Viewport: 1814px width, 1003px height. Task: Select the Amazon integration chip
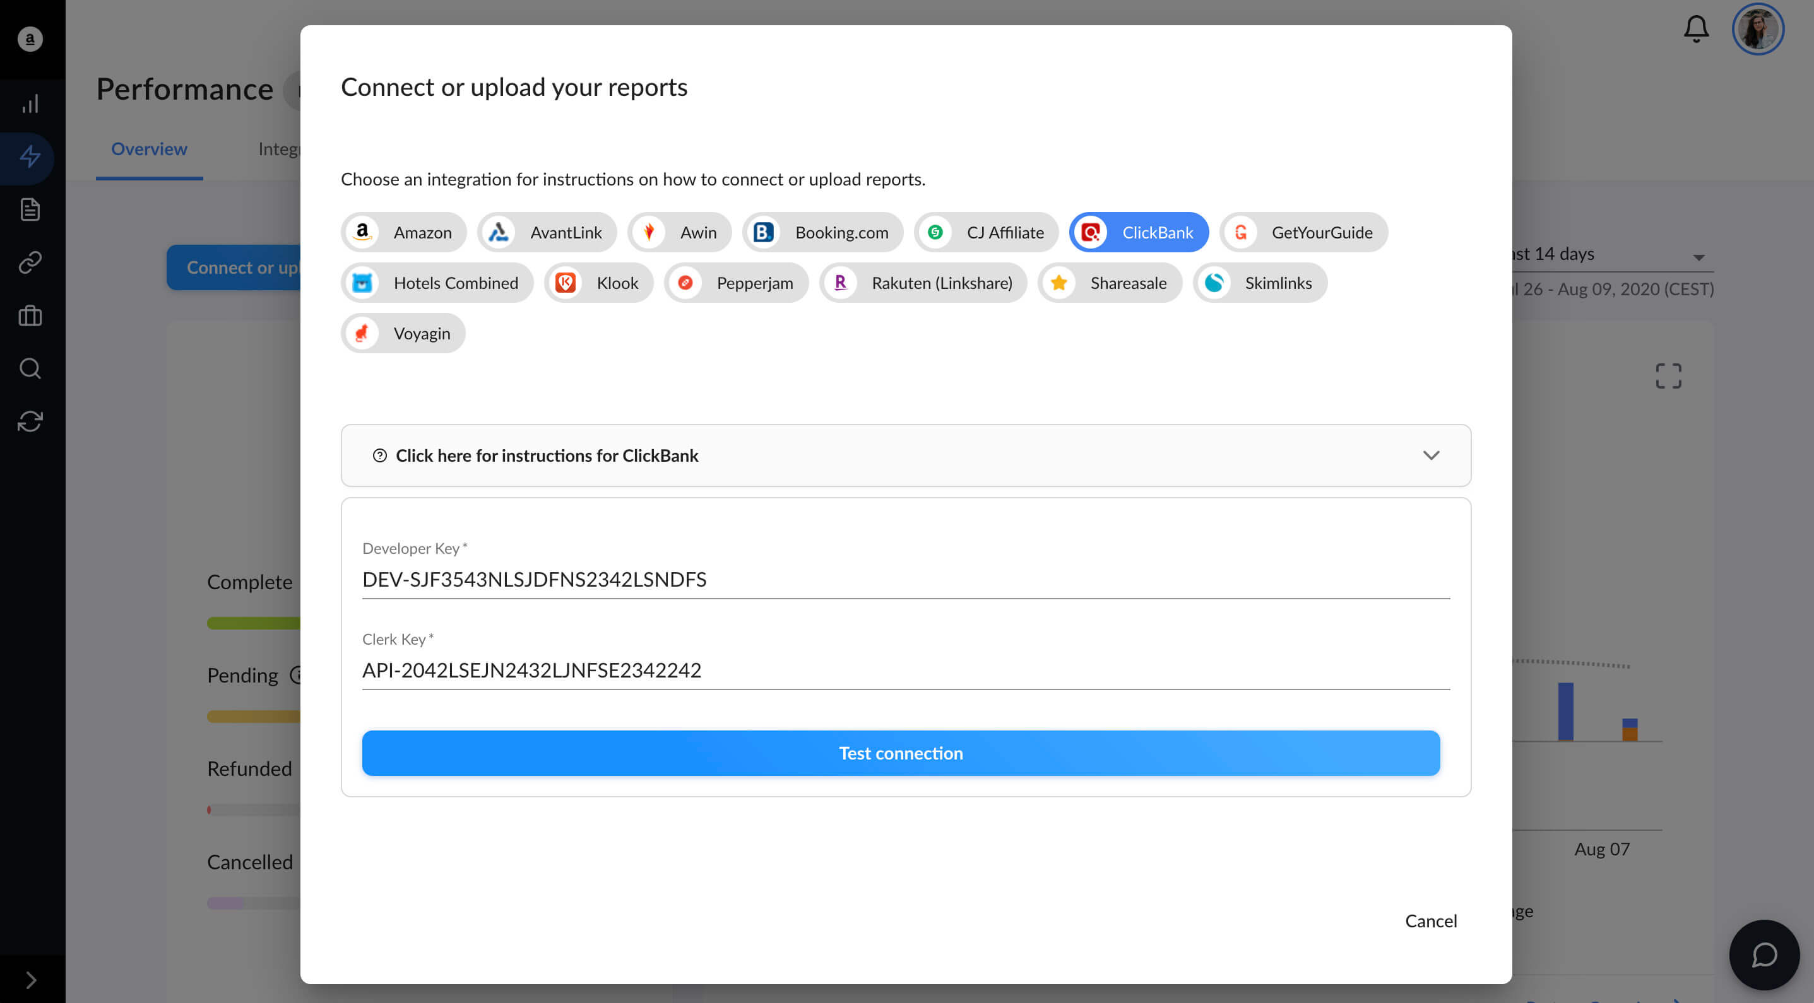point(403,232)
